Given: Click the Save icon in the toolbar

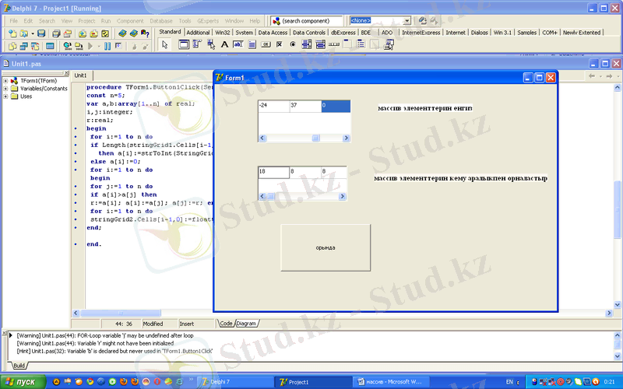Looking at the screenshot, I should pos(41,34).
